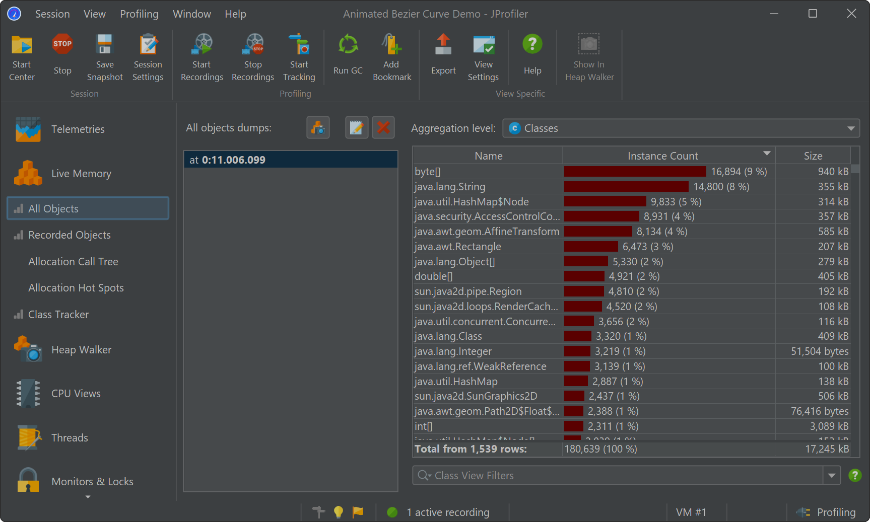Select the double[] class row
The image size is (870, 522).
point(632,276)
